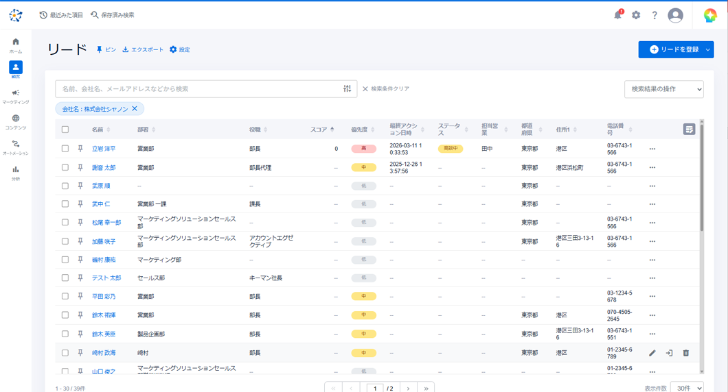Image resolution: width=728 pixels, height=392 pixels.
Task: Click the lead search input field
Action: (x=199, y=89)
